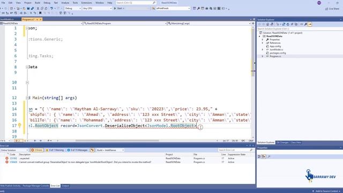The height and width of the screenshot is (193, 343).
Task: Click the user account avatar icon
Action: point(319,3)
